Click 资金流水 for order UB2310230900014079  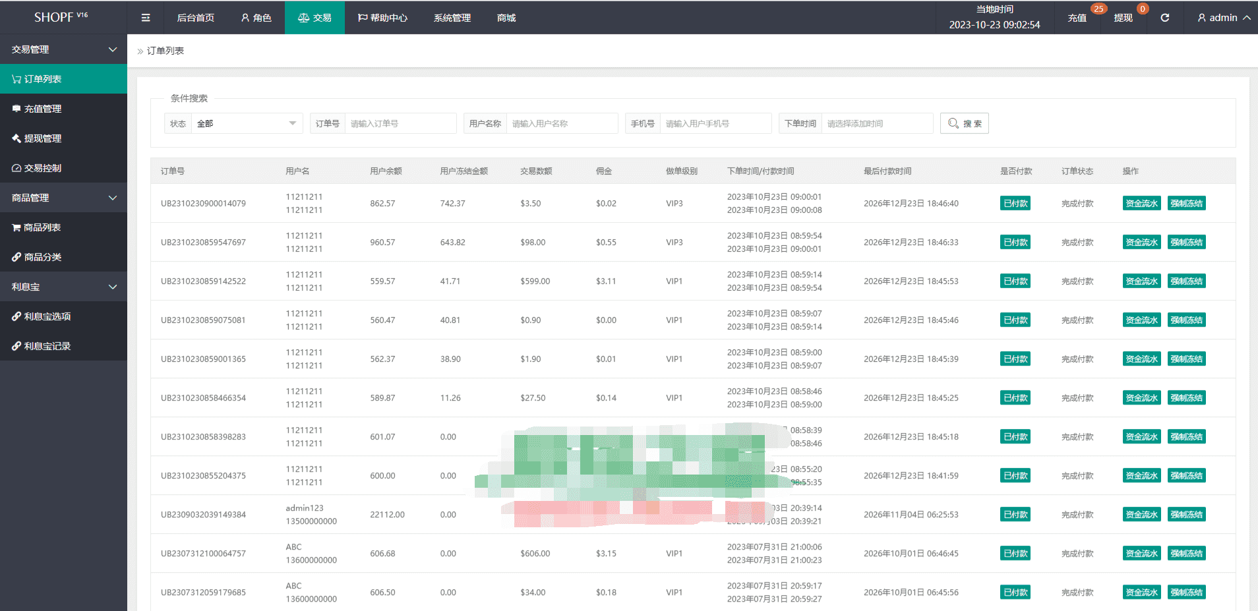pos(1141,204)
